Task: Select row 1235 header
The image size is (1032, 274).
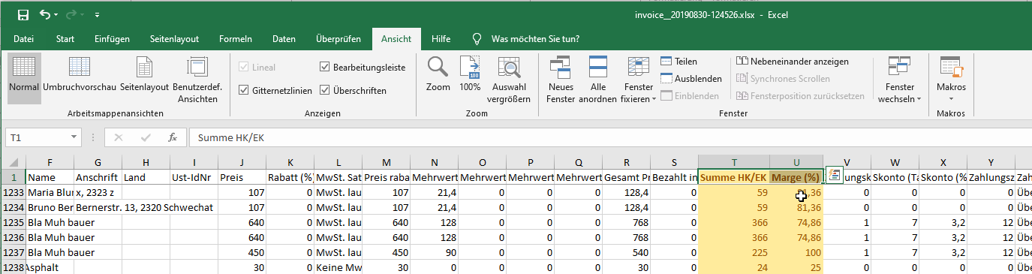Action: pyautogui.click(x=13, y=222)
